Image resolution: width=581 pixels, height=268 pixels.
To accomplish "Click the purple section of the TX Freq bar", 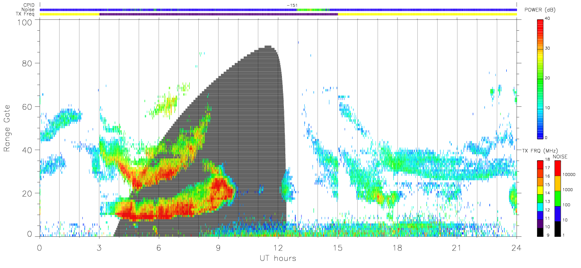I will (x=219, y=14).
